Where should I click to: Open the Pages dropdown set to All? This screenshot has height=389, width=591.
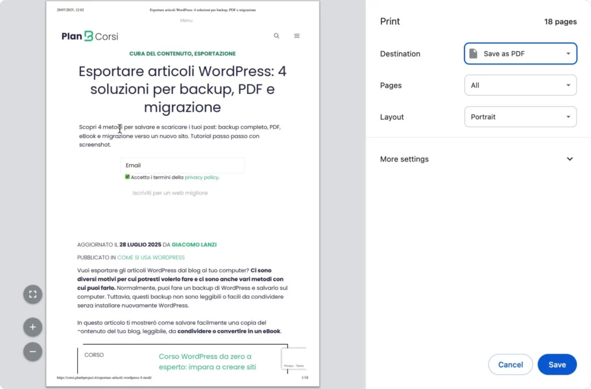point(521,85)
